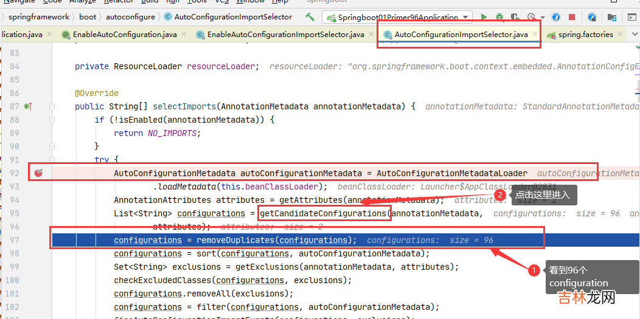Switch to EnableAutoConfigurationImportSelector.java tab

(285, 35)
